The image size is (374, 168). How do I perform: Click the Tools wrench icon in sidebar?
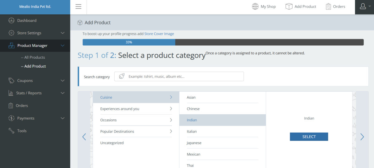coord(12,131)
